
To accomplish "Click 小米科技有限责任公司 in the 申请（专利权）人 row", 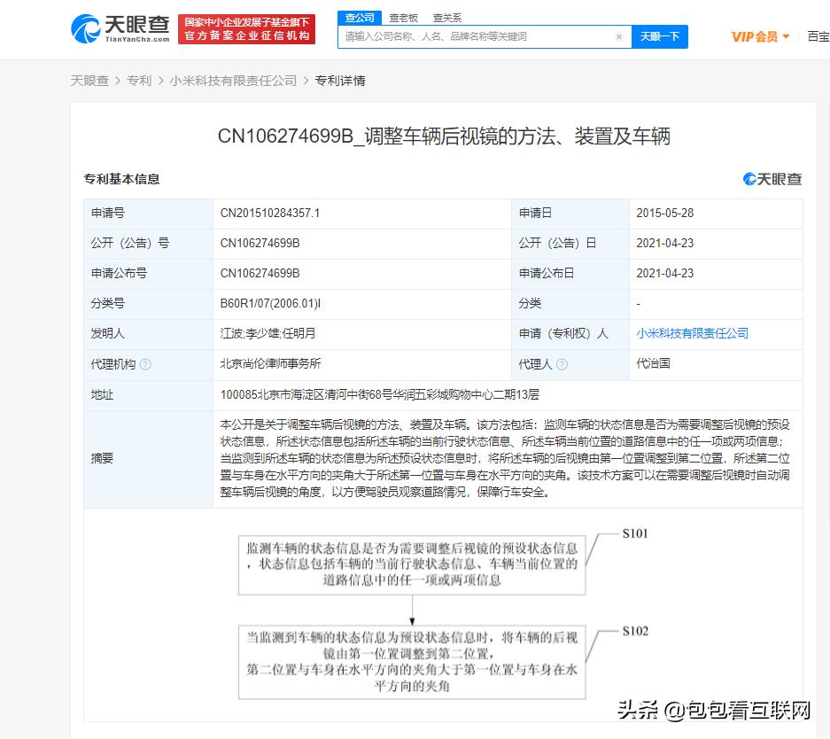I will [694, 334].
